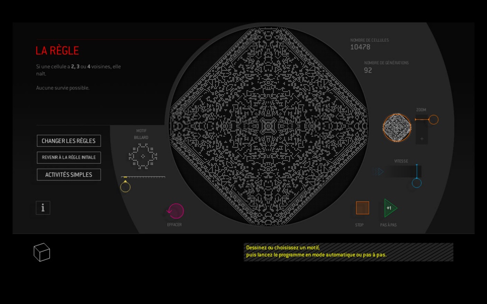Open Changer les règles
The image size is (487, 304).
coord(68,141)
